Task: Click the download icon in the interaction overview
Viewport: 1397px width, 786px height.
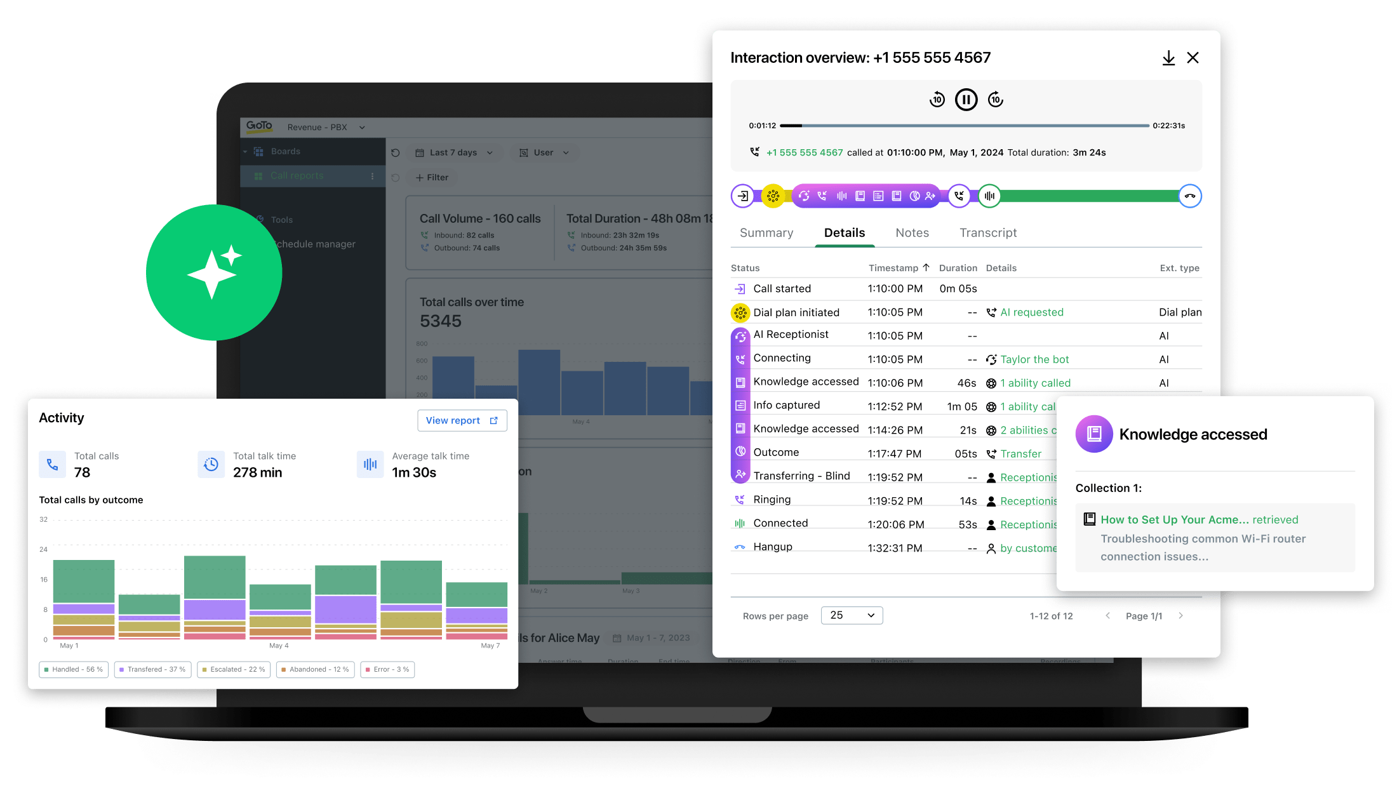Action: click(x=1168, y=57)
